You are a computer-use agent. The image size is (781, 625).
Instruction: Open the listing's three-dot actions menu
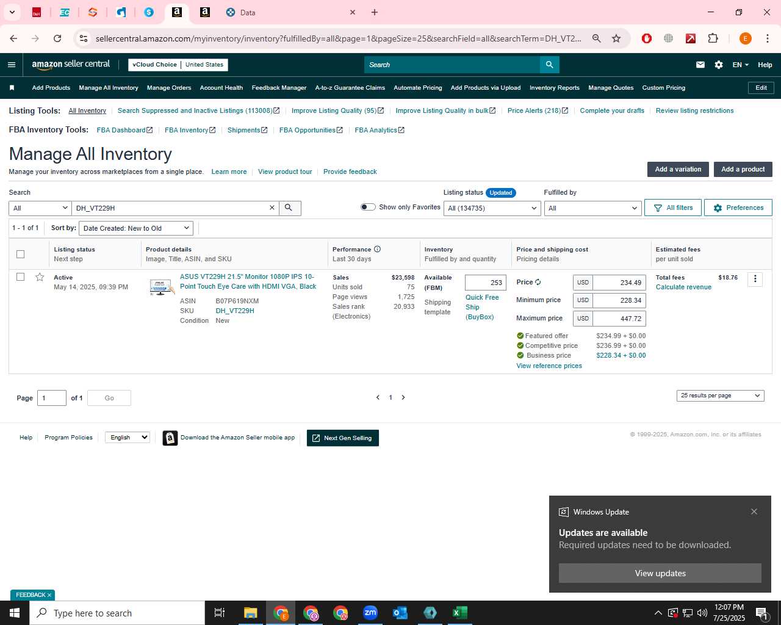(x=755, y=279)
